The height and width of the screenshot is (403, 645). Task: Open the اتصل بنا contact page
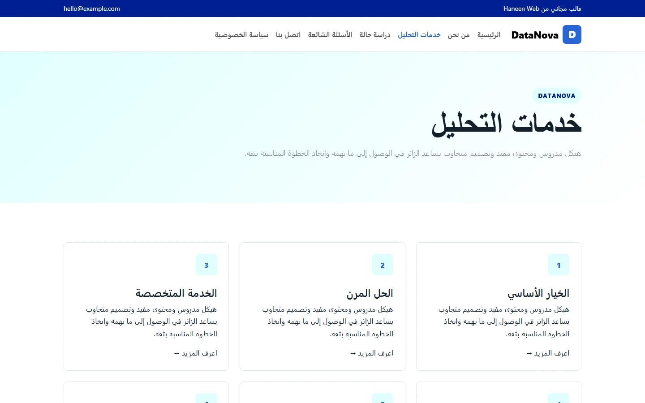[288, 35]
